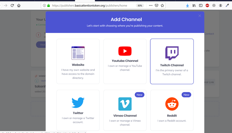Click the globe extension icon
The image size is (232, 133).
[x=214, y=6]
